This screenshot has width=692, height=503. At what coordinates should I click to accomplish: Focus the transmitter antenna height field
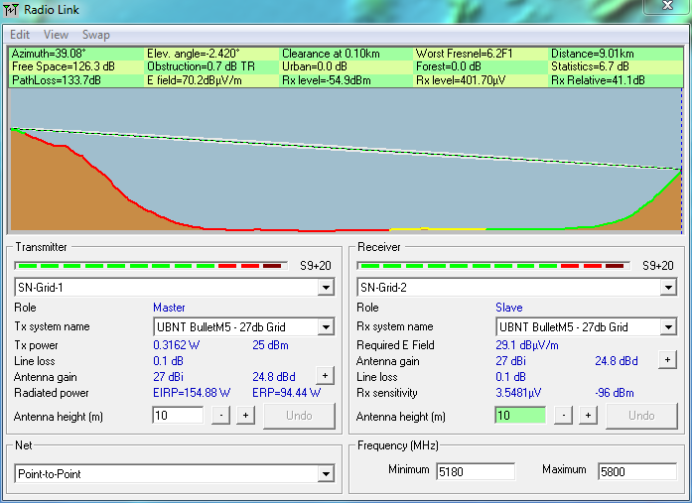point(178,416)
